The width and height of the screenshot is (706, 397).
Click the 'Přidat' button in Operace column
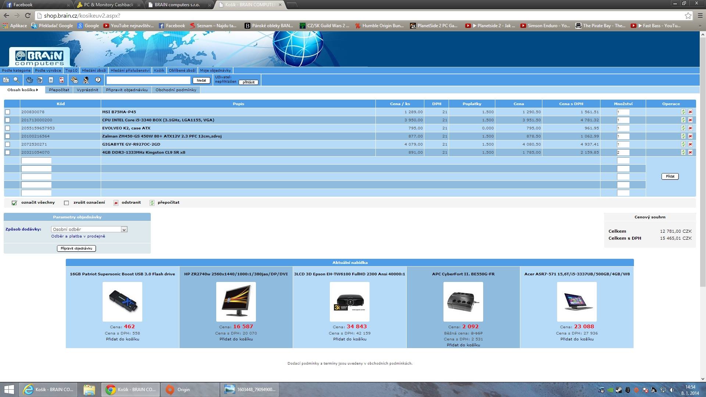[670, 177]
